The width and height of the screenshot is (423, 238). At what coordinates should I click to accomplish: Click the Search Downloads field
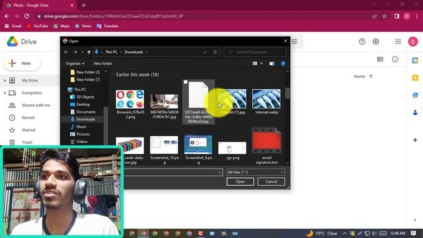click(x=255, y=52)
